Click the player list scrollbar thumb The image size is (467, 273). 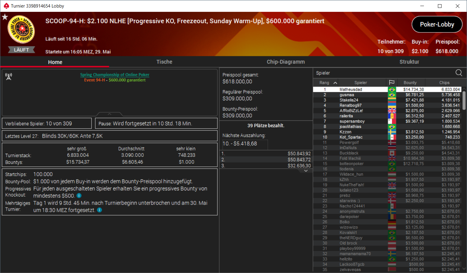pos(464,100)
